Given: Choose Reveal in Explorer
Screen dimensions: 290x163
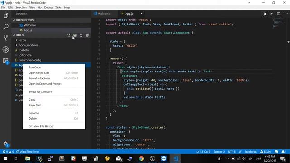Looking at the screenshot, I should [x=54, y=78].
